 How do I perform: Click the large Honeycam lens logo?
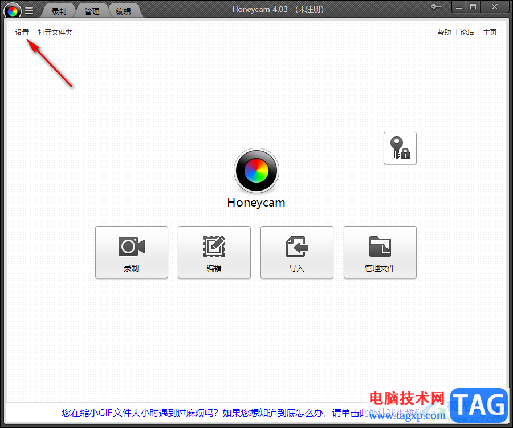tap(256, 171)
